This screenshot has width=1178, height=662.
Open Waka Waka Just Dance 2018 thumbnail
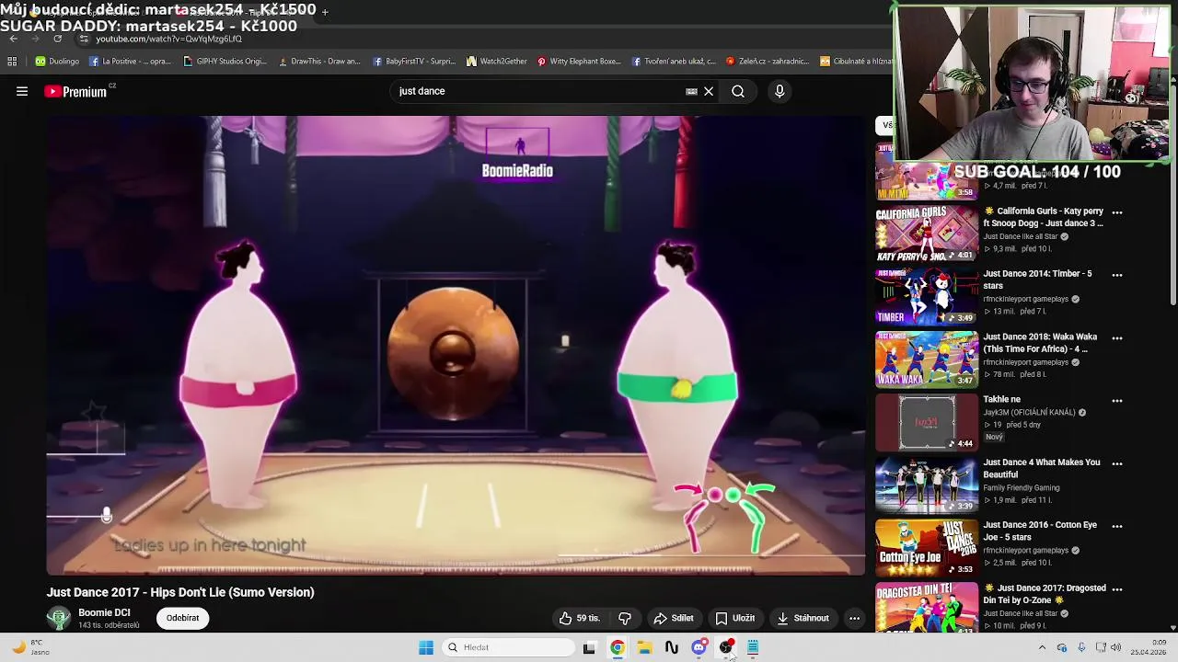point(927,359)
